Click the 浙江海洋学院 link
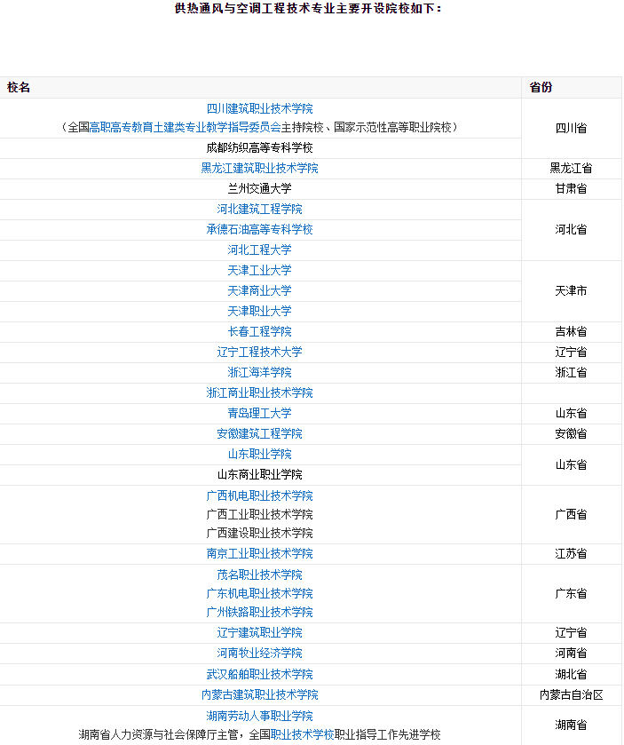Screen dimensions: 624x745 [x=259, y=373]
